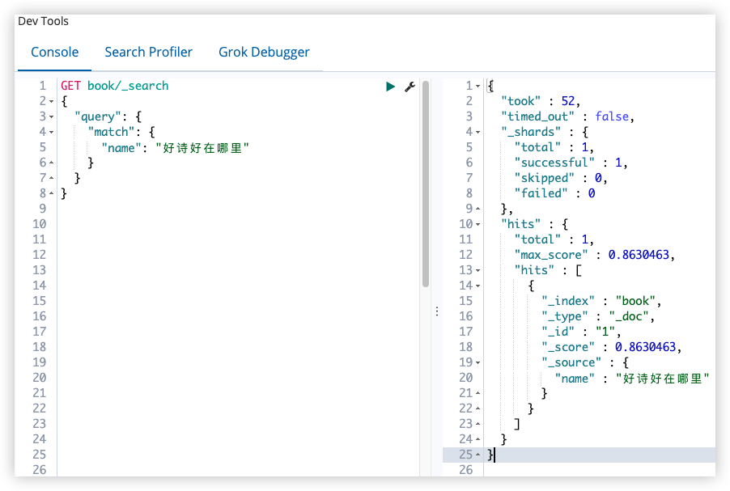Click the editor vertical scrollbar thumb
The width and height of the screenshot is (730, 491).
[426, 184]
